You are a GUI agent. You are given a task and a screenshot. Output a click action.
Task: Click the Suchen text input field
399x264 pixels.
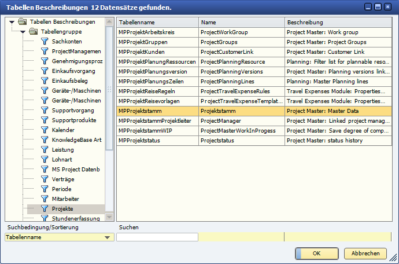pyautogui.click(x=157, y=237)
